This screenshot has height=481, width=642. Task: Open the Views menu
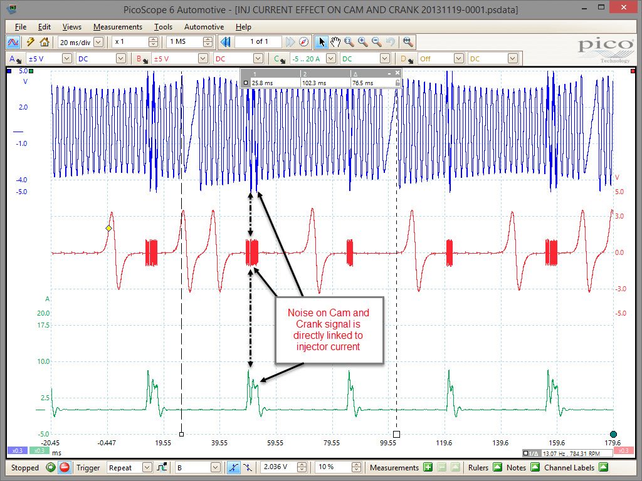coord(71,26)
